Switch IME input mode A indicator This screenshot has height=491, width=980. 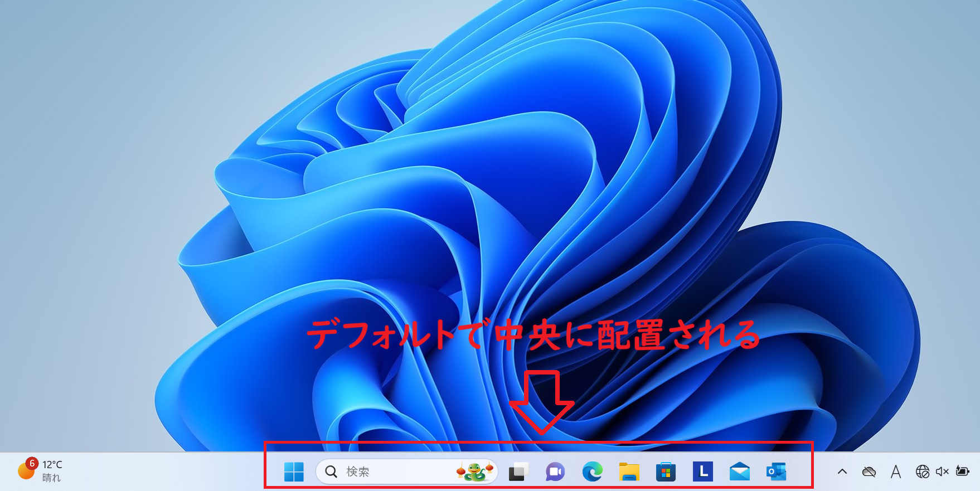[x=896, y=471]
